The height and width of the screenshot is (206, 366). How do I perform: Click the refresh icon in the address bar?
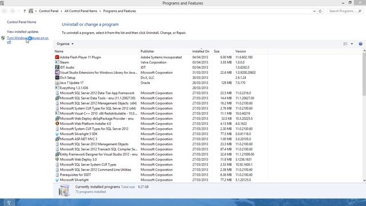click(x=320, y=11)
